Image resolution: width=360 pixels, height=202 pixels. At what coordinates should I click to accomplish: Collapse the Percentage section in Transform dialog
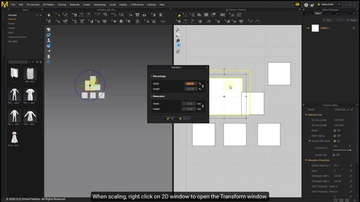point(151,76)
